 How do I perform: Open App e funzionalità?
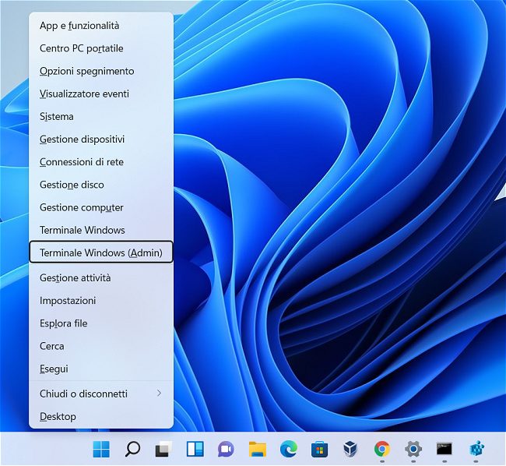point(101,26)
